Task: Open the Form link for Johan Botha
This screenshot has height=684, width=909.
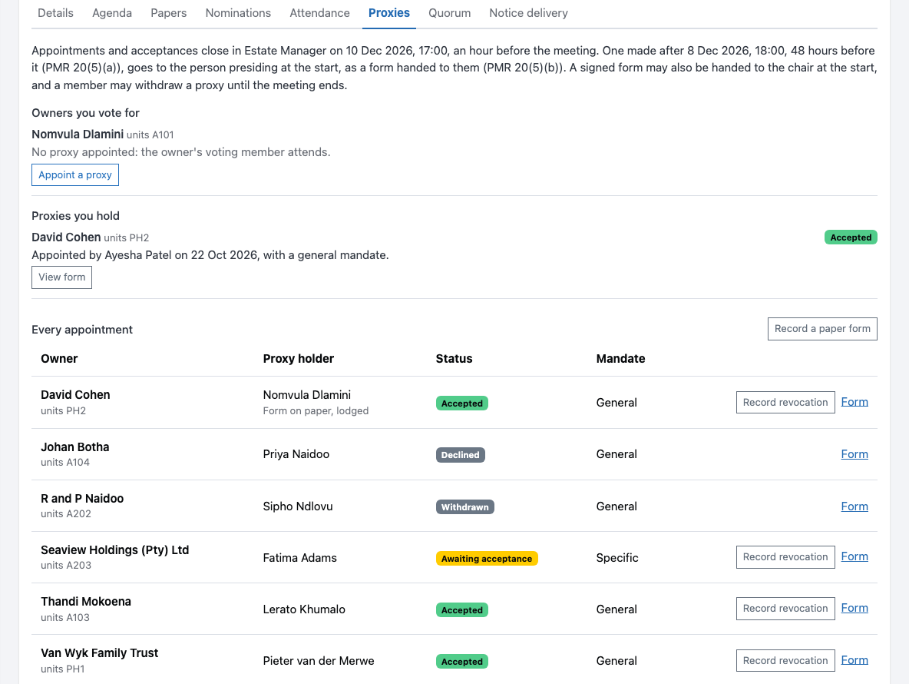Action: [854, 454]
